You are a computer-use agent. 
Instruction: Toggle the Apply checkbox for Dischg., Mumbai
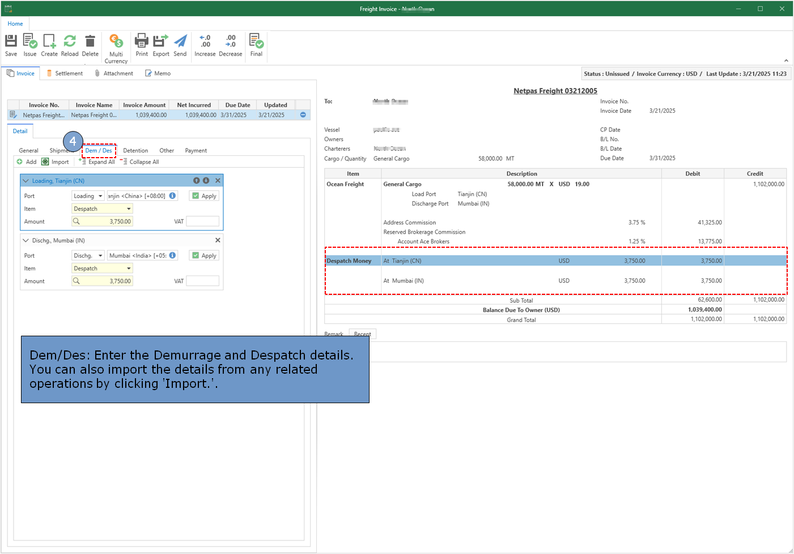pos(196,256)
